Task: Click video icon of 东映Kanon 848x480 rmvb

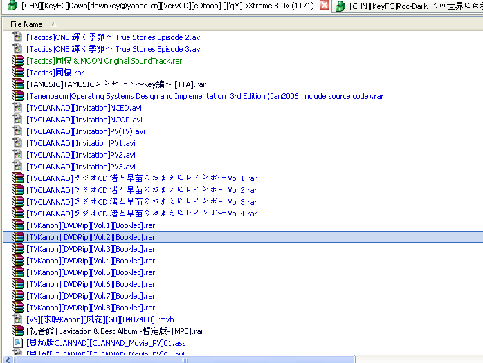Action: pos(18,319)
